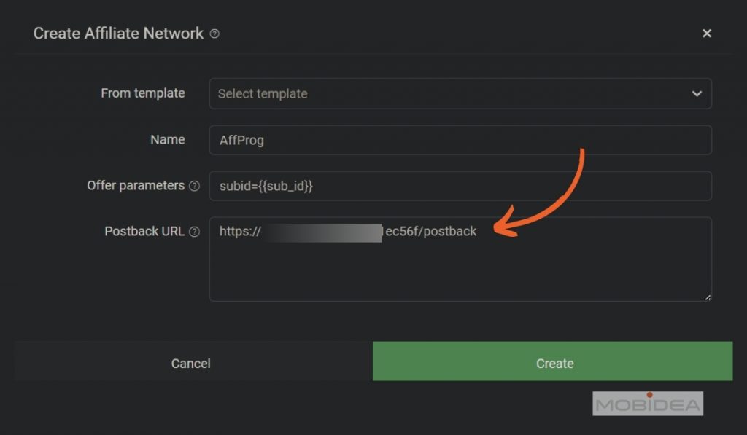Click the Name label
747x435 pixels.
[168, 139]
